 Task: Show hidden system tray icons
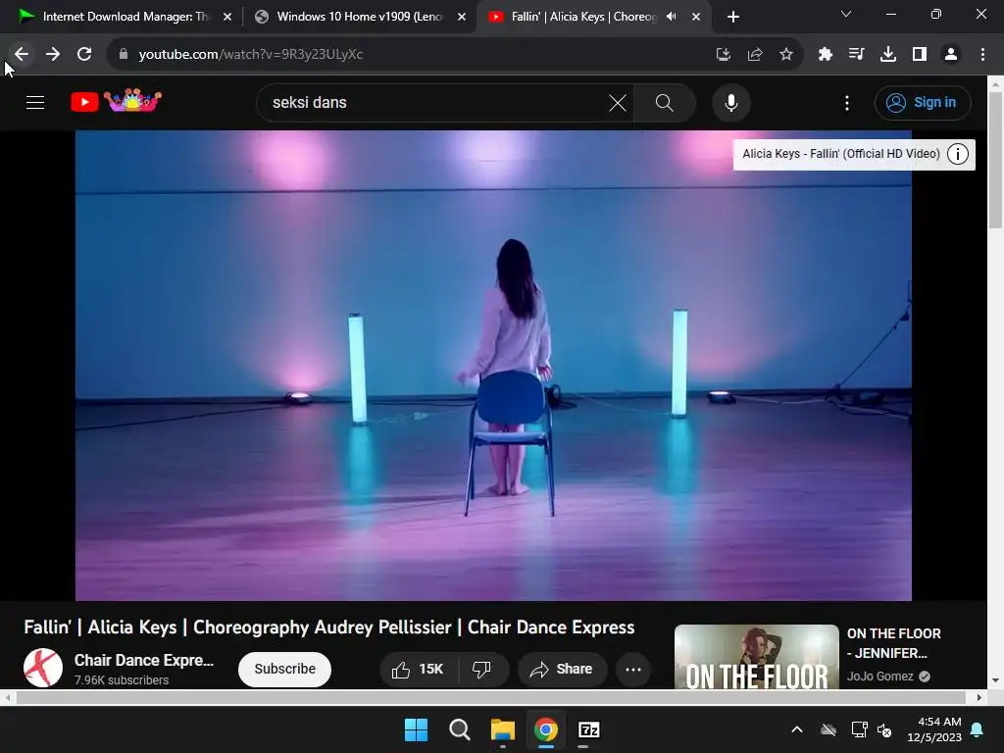pos(797,729)
